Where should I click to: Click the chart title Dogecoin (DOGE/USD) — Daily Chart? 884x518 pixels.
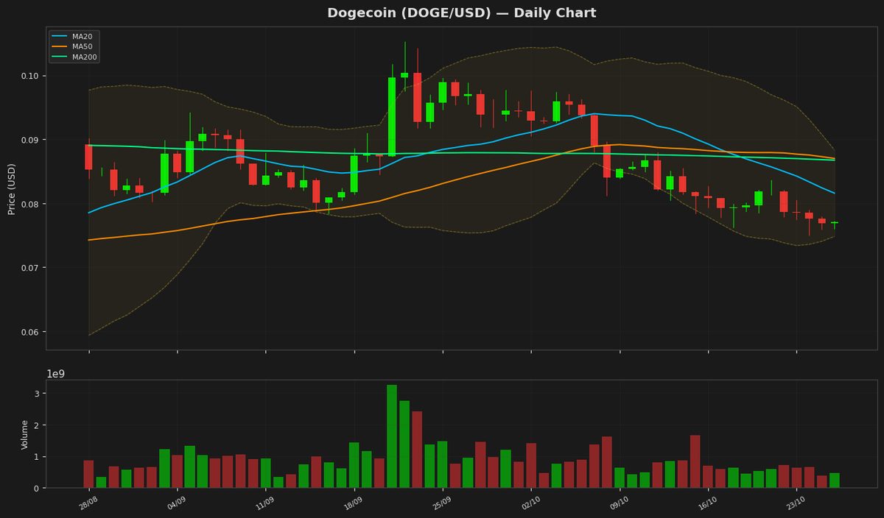coord(462,13)
